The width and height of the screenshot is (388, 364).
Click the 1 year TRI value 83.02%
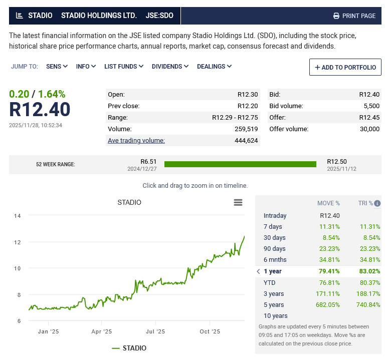369,271
